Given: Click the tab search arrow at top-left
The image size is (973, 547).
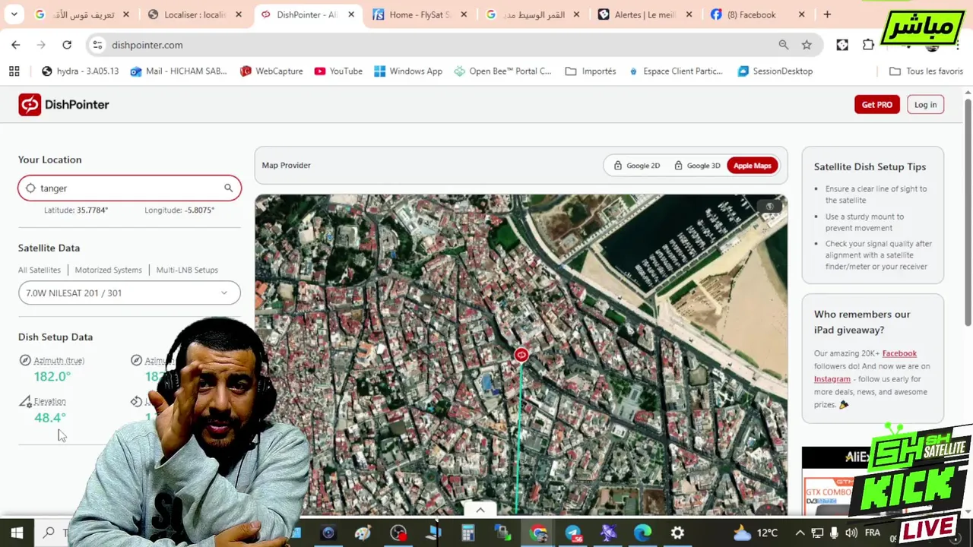Looking at the screenshot, I should [x=14, y=14].
